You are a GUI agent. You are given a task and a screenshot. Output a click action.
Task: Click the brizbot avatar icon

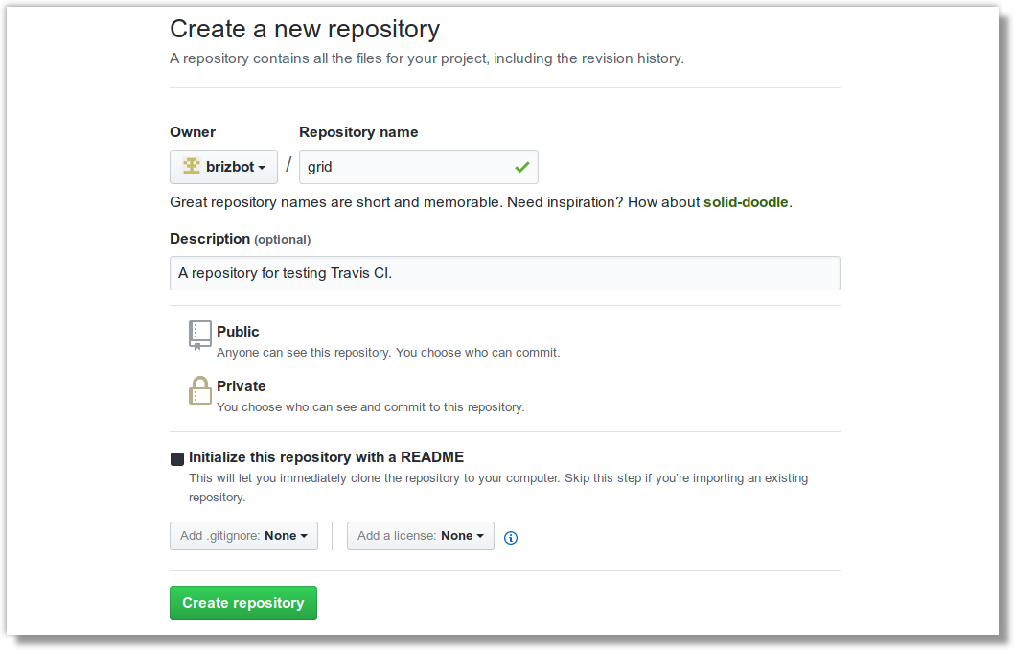[192, 166]
